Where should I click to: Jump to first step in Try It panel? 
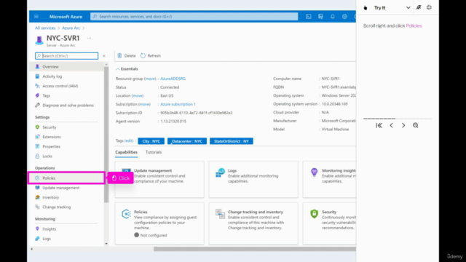[379, 125]
